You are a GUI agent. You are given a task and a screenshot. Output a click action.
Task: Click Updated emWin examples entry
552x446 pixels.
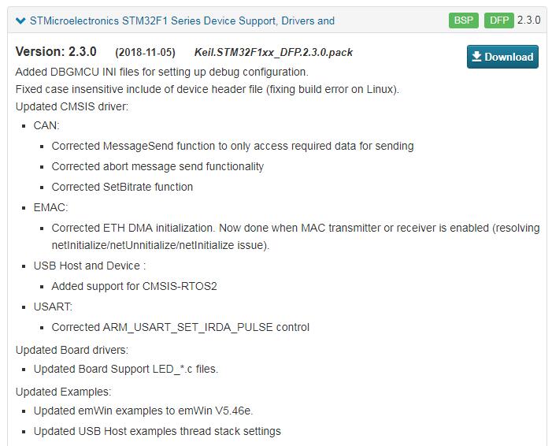click(143, 411)
